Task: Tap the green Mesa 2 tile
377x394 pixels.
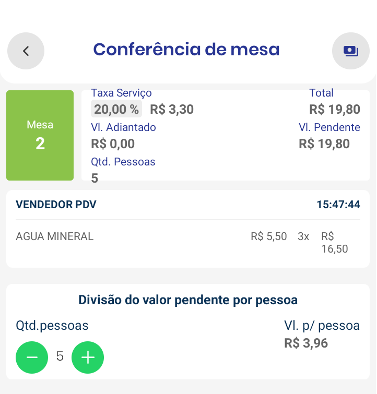Action: point(40,135)
